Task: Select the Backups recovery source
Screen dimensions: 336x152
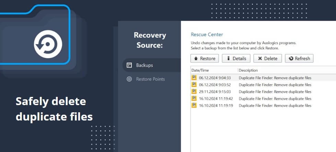Action: [x=152, y=65]
